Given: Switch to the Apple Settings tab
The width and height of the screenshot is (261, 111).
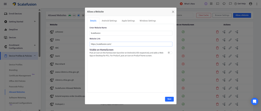Looking at the screenshot, I should tap(128, 21).
